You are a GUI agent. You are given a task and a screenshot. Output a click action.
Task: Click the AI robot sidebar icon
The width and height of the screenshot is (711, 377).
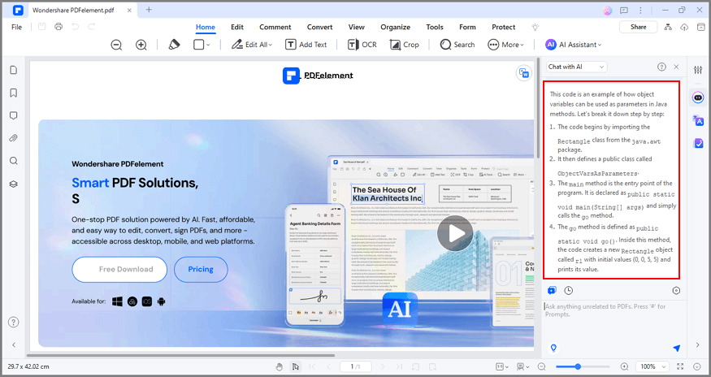pos(698,97)
